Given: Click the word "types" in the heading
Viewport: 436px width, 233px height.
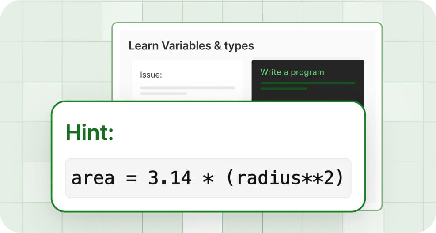Looking at the screenshot, I should click(239, 45).
